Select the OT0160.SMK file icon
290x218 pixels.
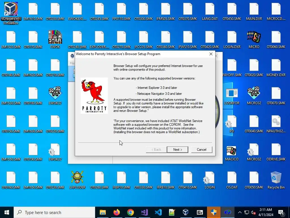11,180
